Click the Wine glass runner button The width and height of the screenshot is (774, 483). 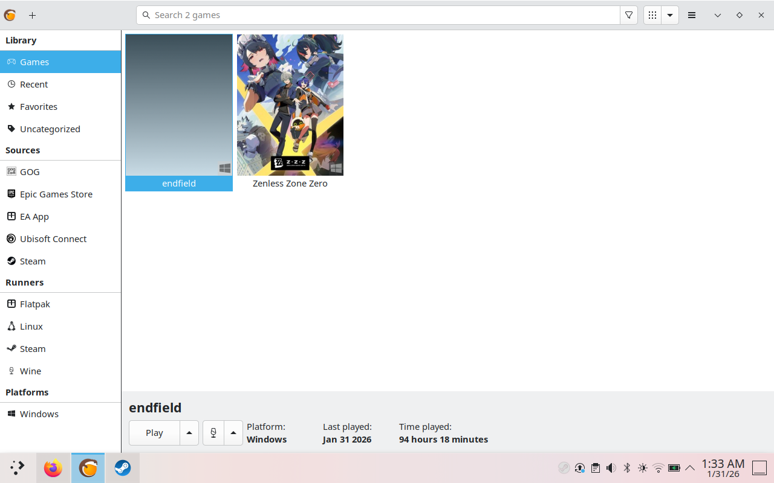(213, 433)
